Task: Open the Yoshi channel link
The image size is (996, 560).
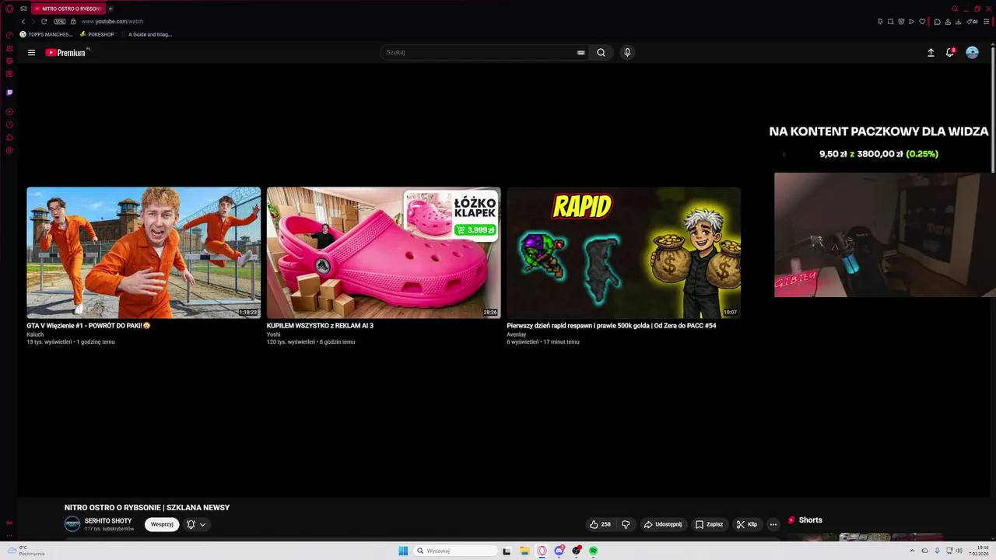Action: point(273,334)
